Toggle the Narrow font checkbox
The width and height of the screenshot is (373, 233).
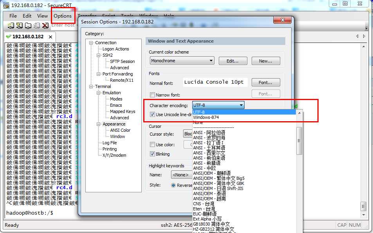[x=153, y=95]
